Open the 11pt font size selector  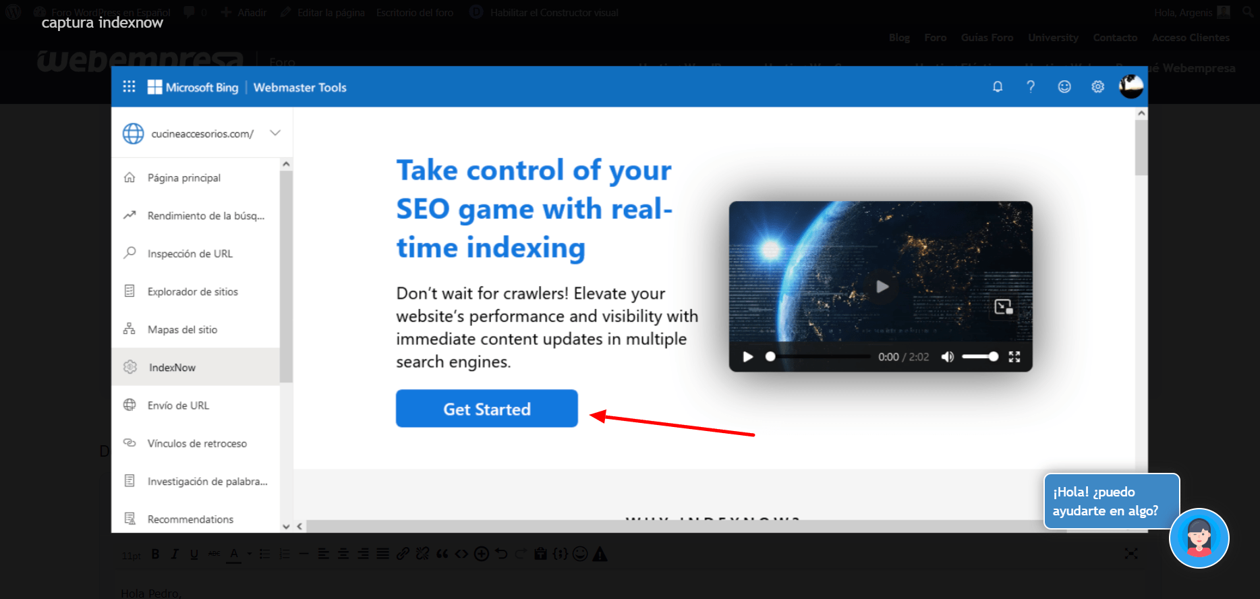(132, 556)
